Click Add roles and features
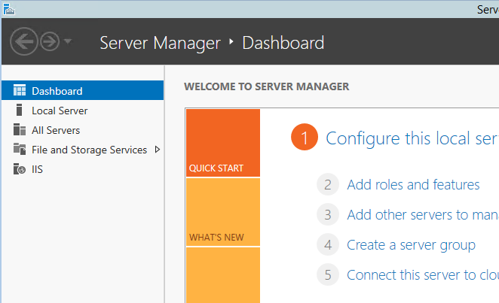Viewport: 499px width, 303px height. coord(413,185)
